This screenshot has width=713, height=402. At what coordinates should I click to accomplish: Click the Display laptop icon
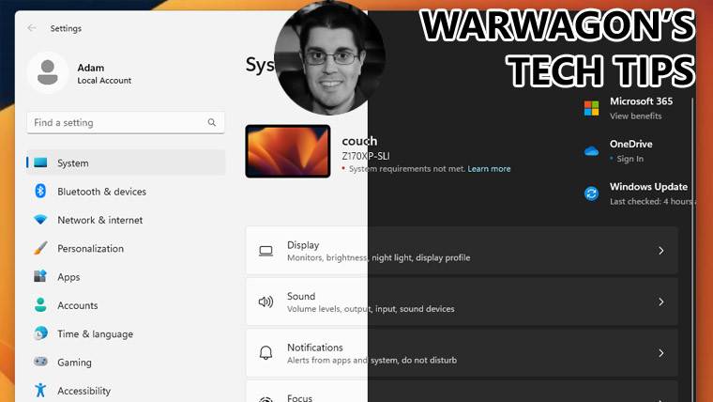point(266,251)
